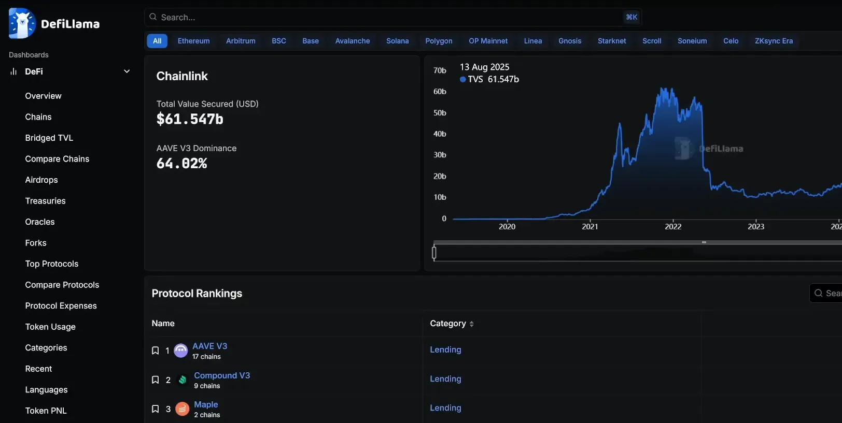
Task: Open the Compound V3 protocol link
Action: click(x=222, y=375)
